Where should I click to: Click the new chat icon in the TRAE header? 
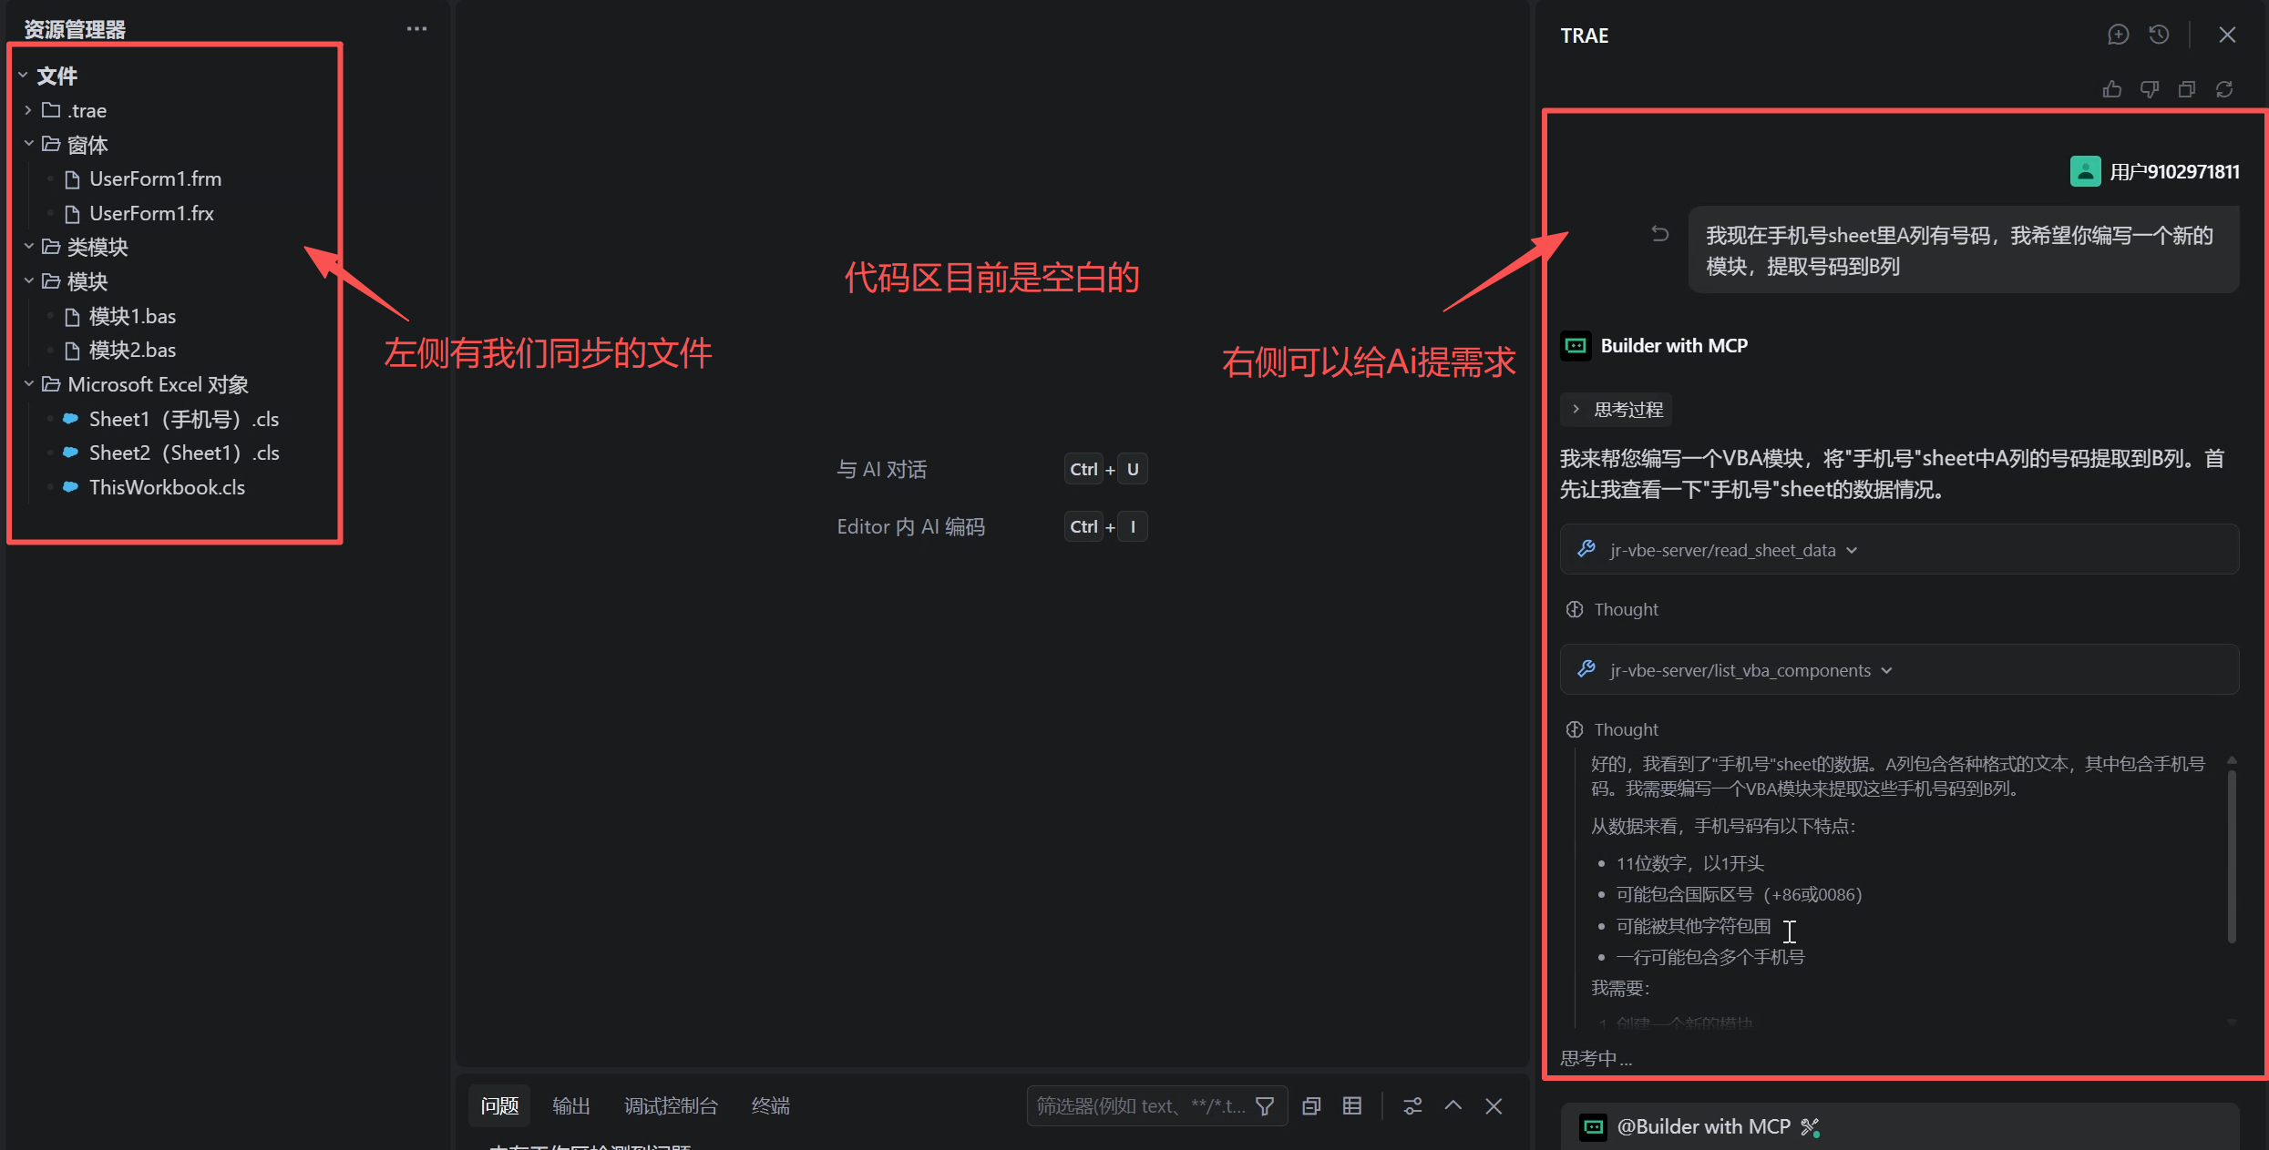click(2118, 35)
